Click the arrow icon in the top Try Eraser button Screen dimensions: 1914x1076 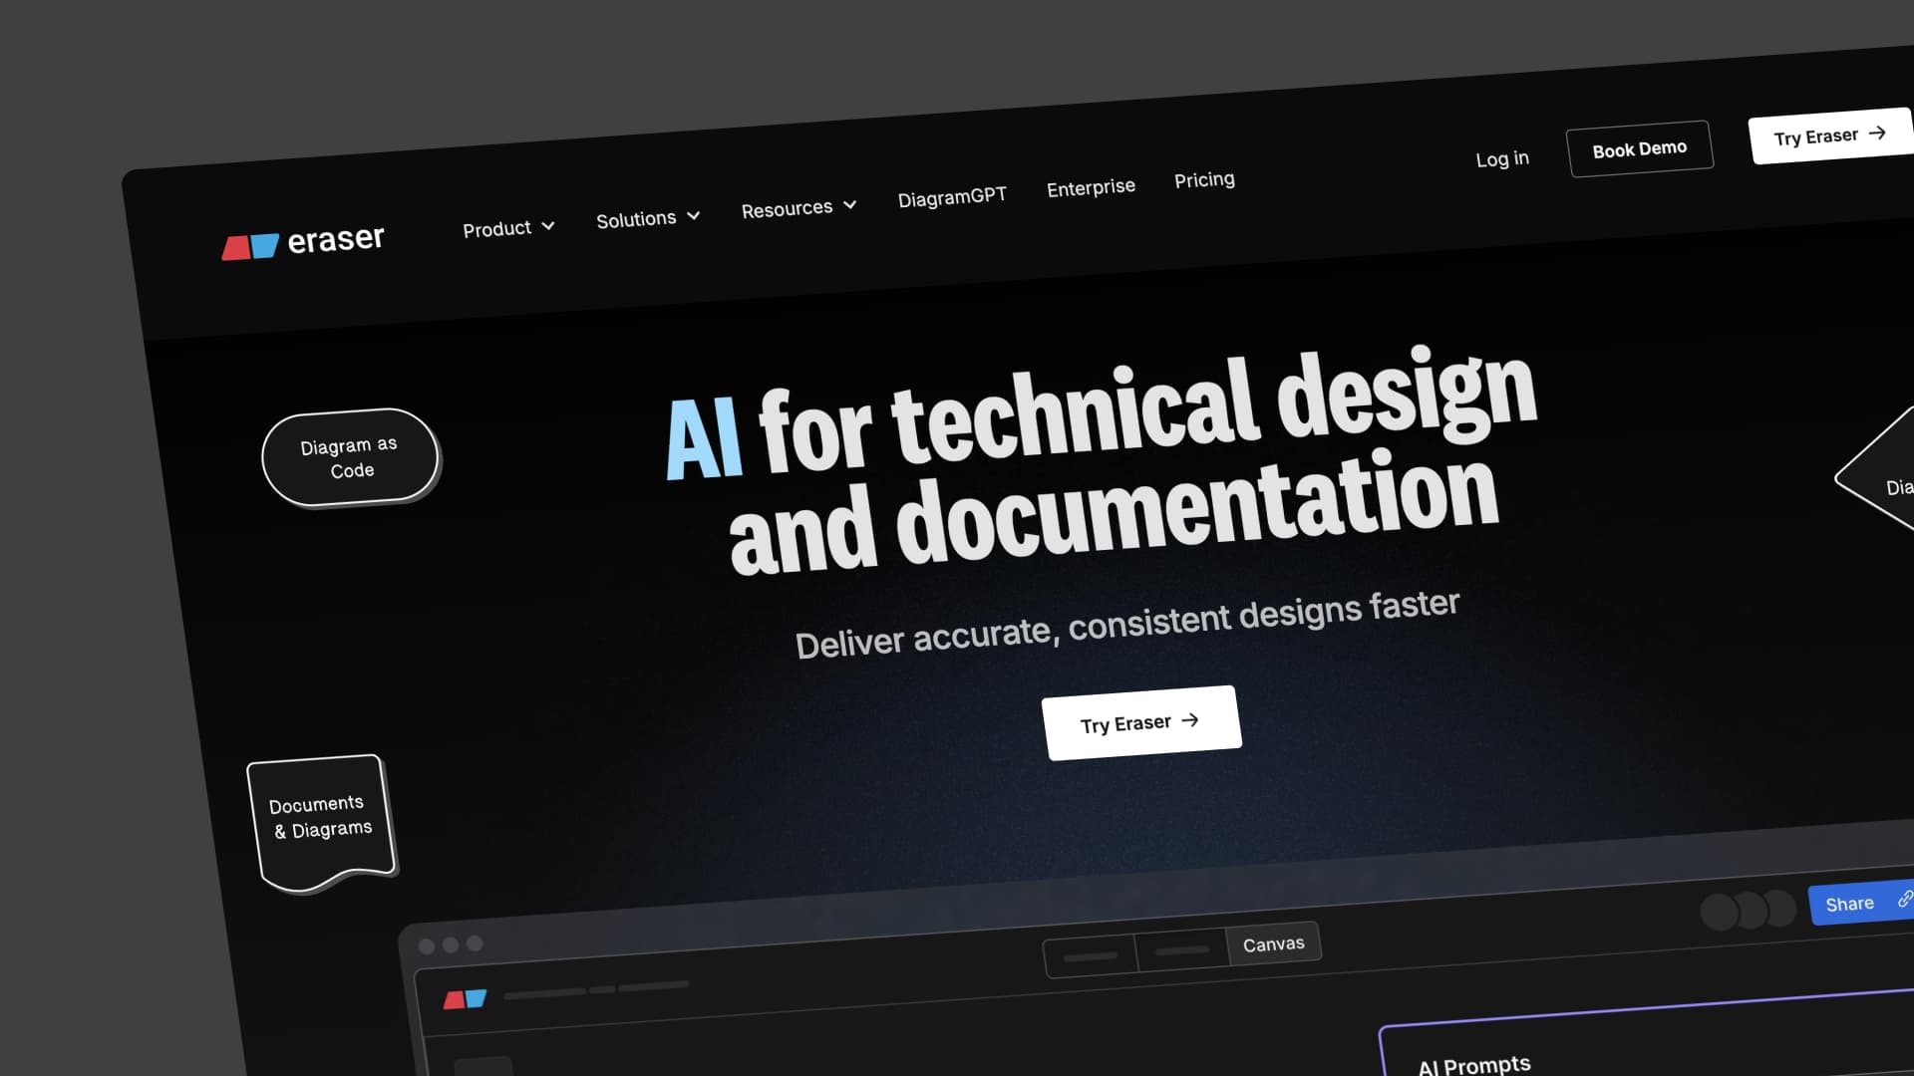click(x=1878, y=133)
